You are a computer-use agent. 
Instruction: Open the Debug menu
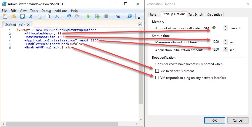click(x=46, y=11)
